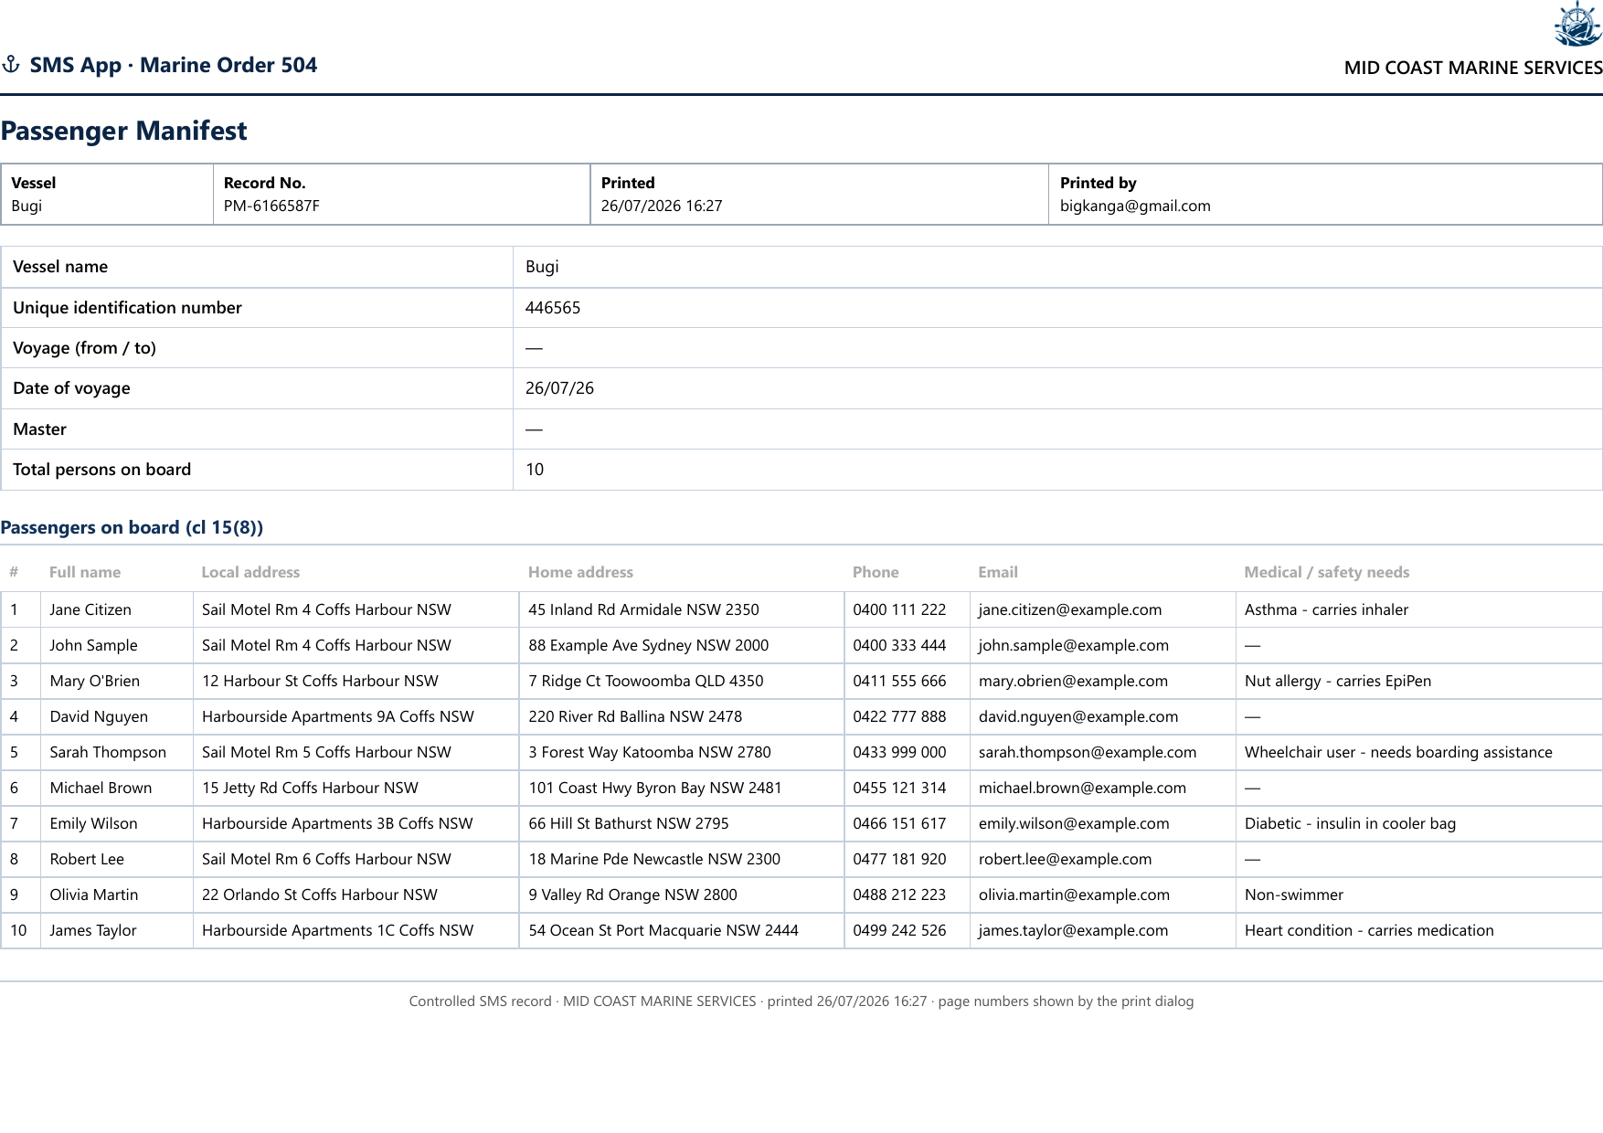Select Emily Wilson's diabetic note cell

tap(1418, 823)
